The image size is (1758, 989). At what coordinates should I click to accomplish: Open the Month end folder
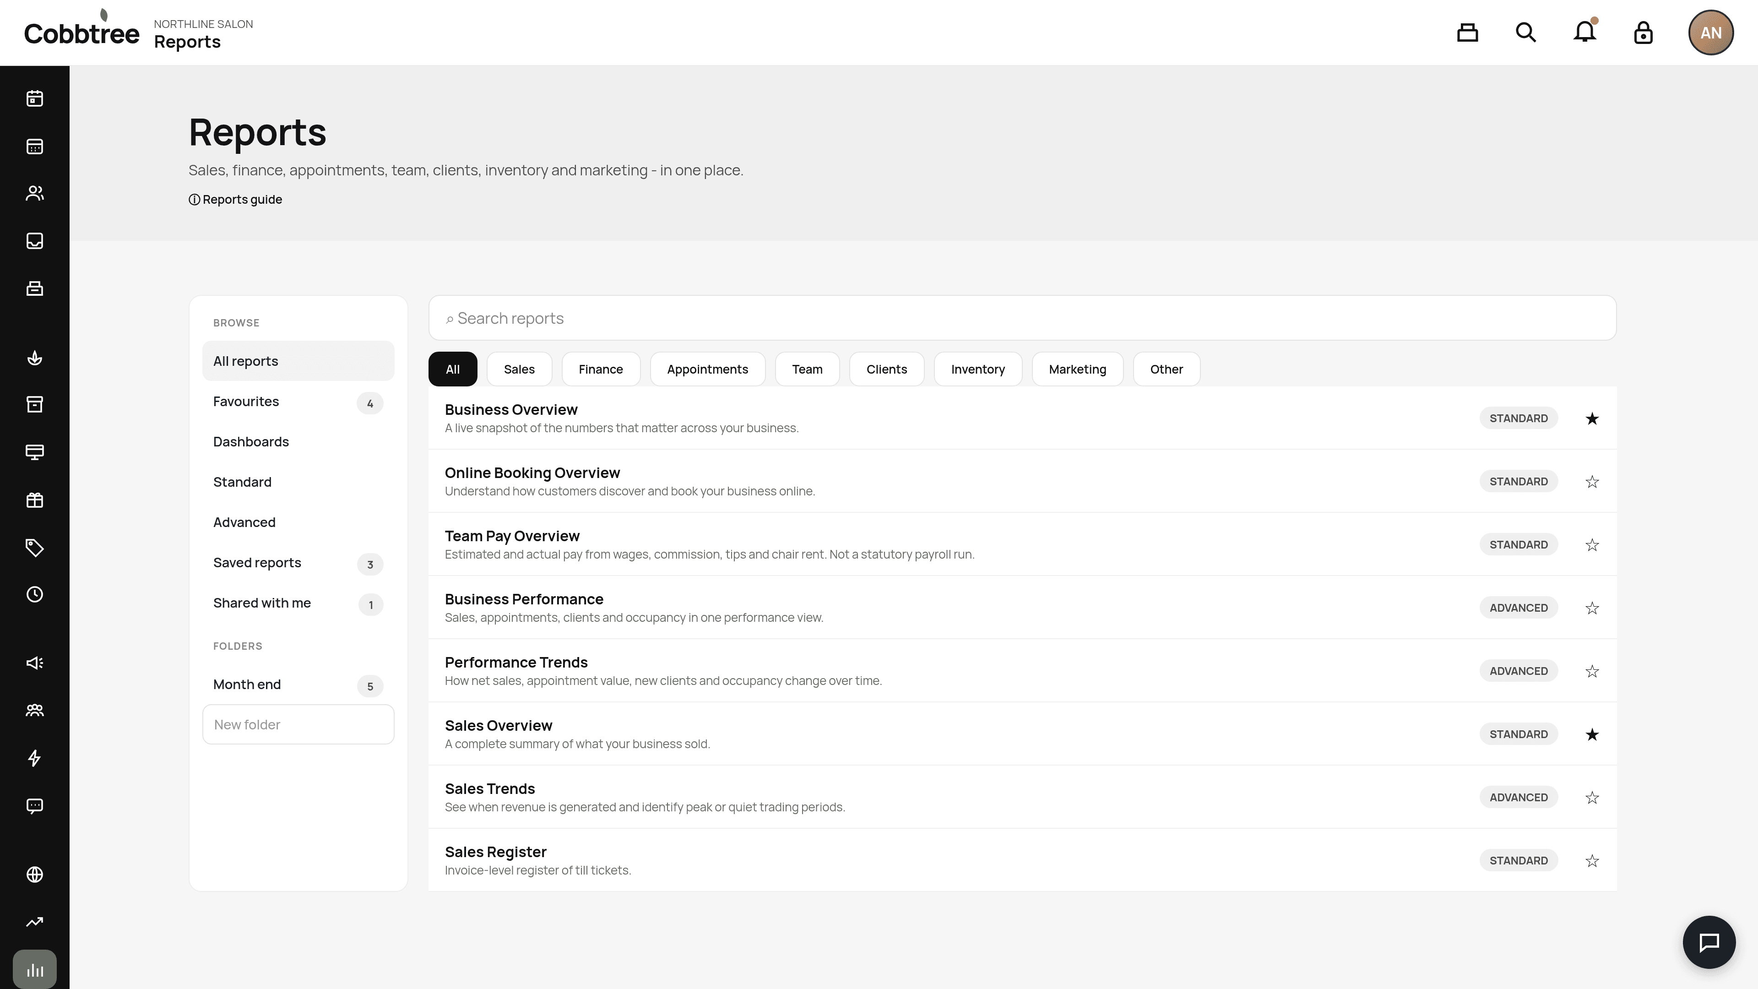point(298,685)
